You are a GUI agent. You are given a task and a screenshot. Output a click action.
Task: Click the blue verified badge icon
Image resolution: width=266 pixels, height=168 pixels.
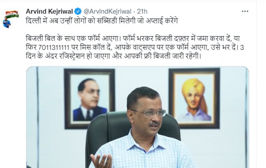point(78,11)
